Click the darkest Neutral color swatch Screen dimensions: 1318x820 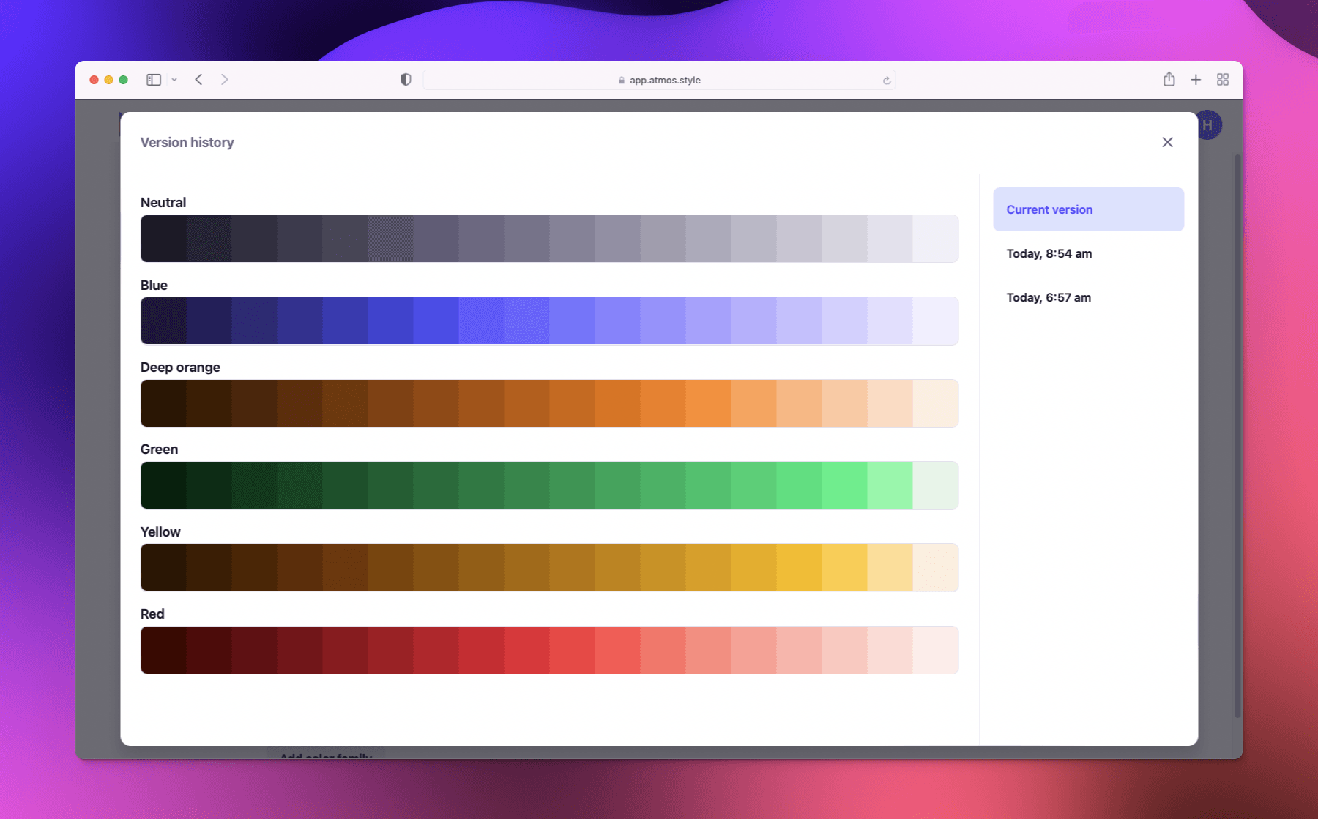pyautogui.click(x=163, y=239)
